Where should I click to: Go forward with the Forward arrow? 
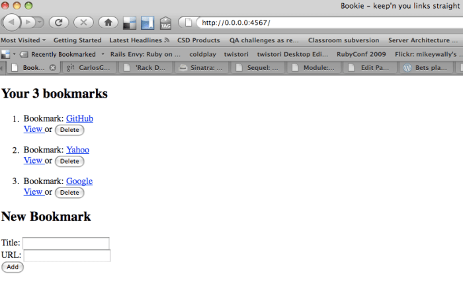coord(28,22)
